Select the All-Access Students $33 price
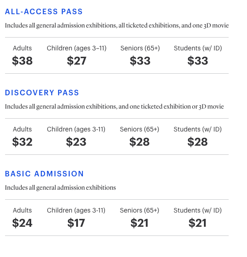Viewport: 247px width, 257px height. pyautogui.click(x=198, y=61)
